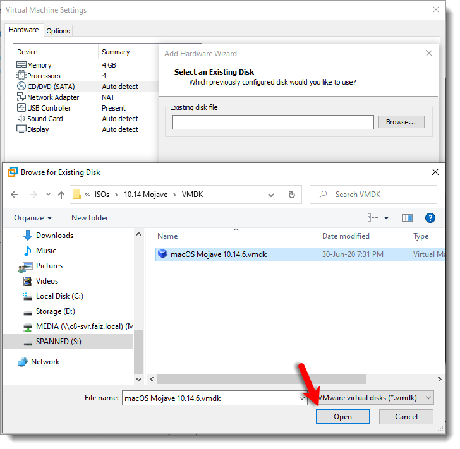Click the MEDIA network drive icon

point(28,327)
